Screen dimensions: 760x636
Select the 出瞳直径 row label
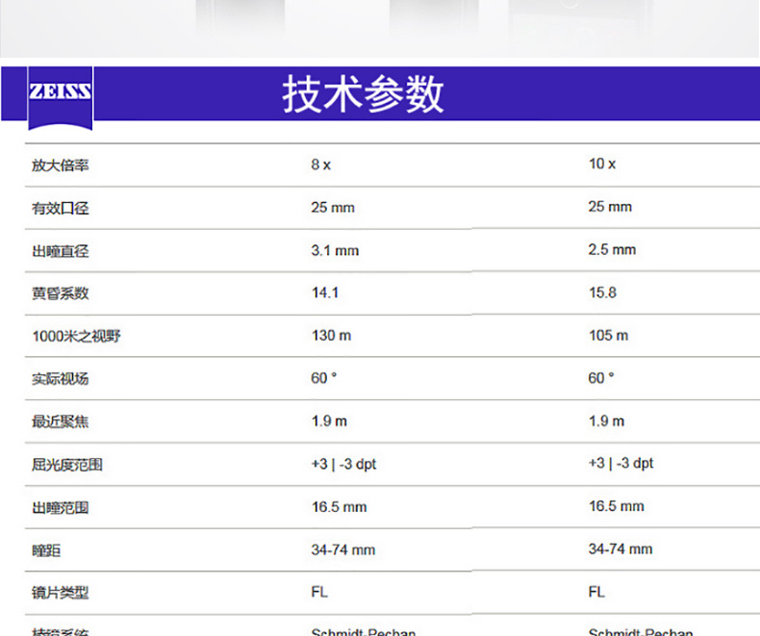pyautogui.click(x=60, y=251)
